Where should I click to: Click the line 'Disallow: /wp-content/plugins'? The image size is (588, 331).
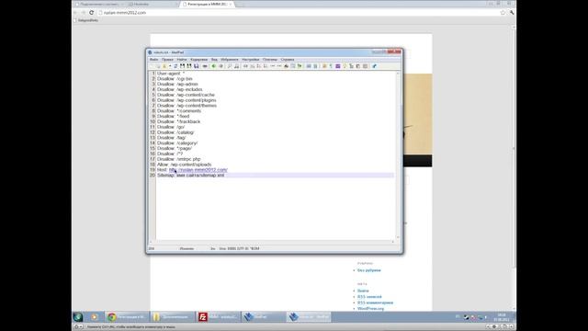click(187, 100)
